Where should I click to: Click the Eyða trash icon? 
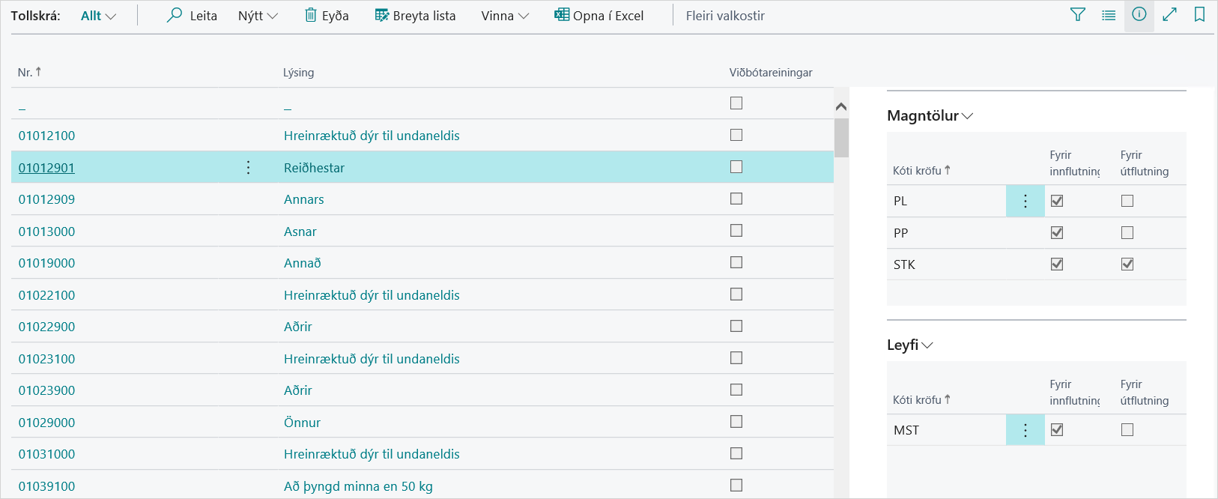pos(311,15)
